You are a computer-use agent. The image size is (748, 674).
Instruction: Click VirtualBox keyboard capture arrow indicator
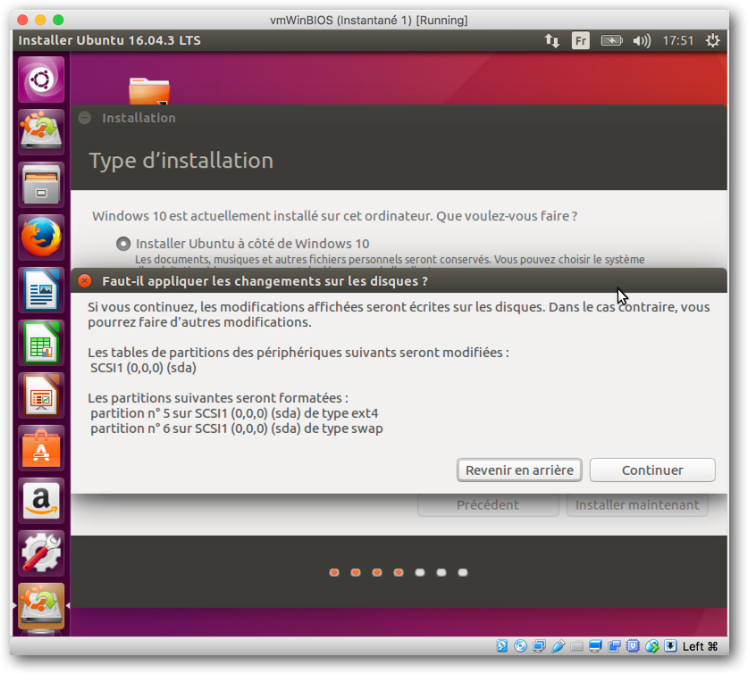point(670,645)
